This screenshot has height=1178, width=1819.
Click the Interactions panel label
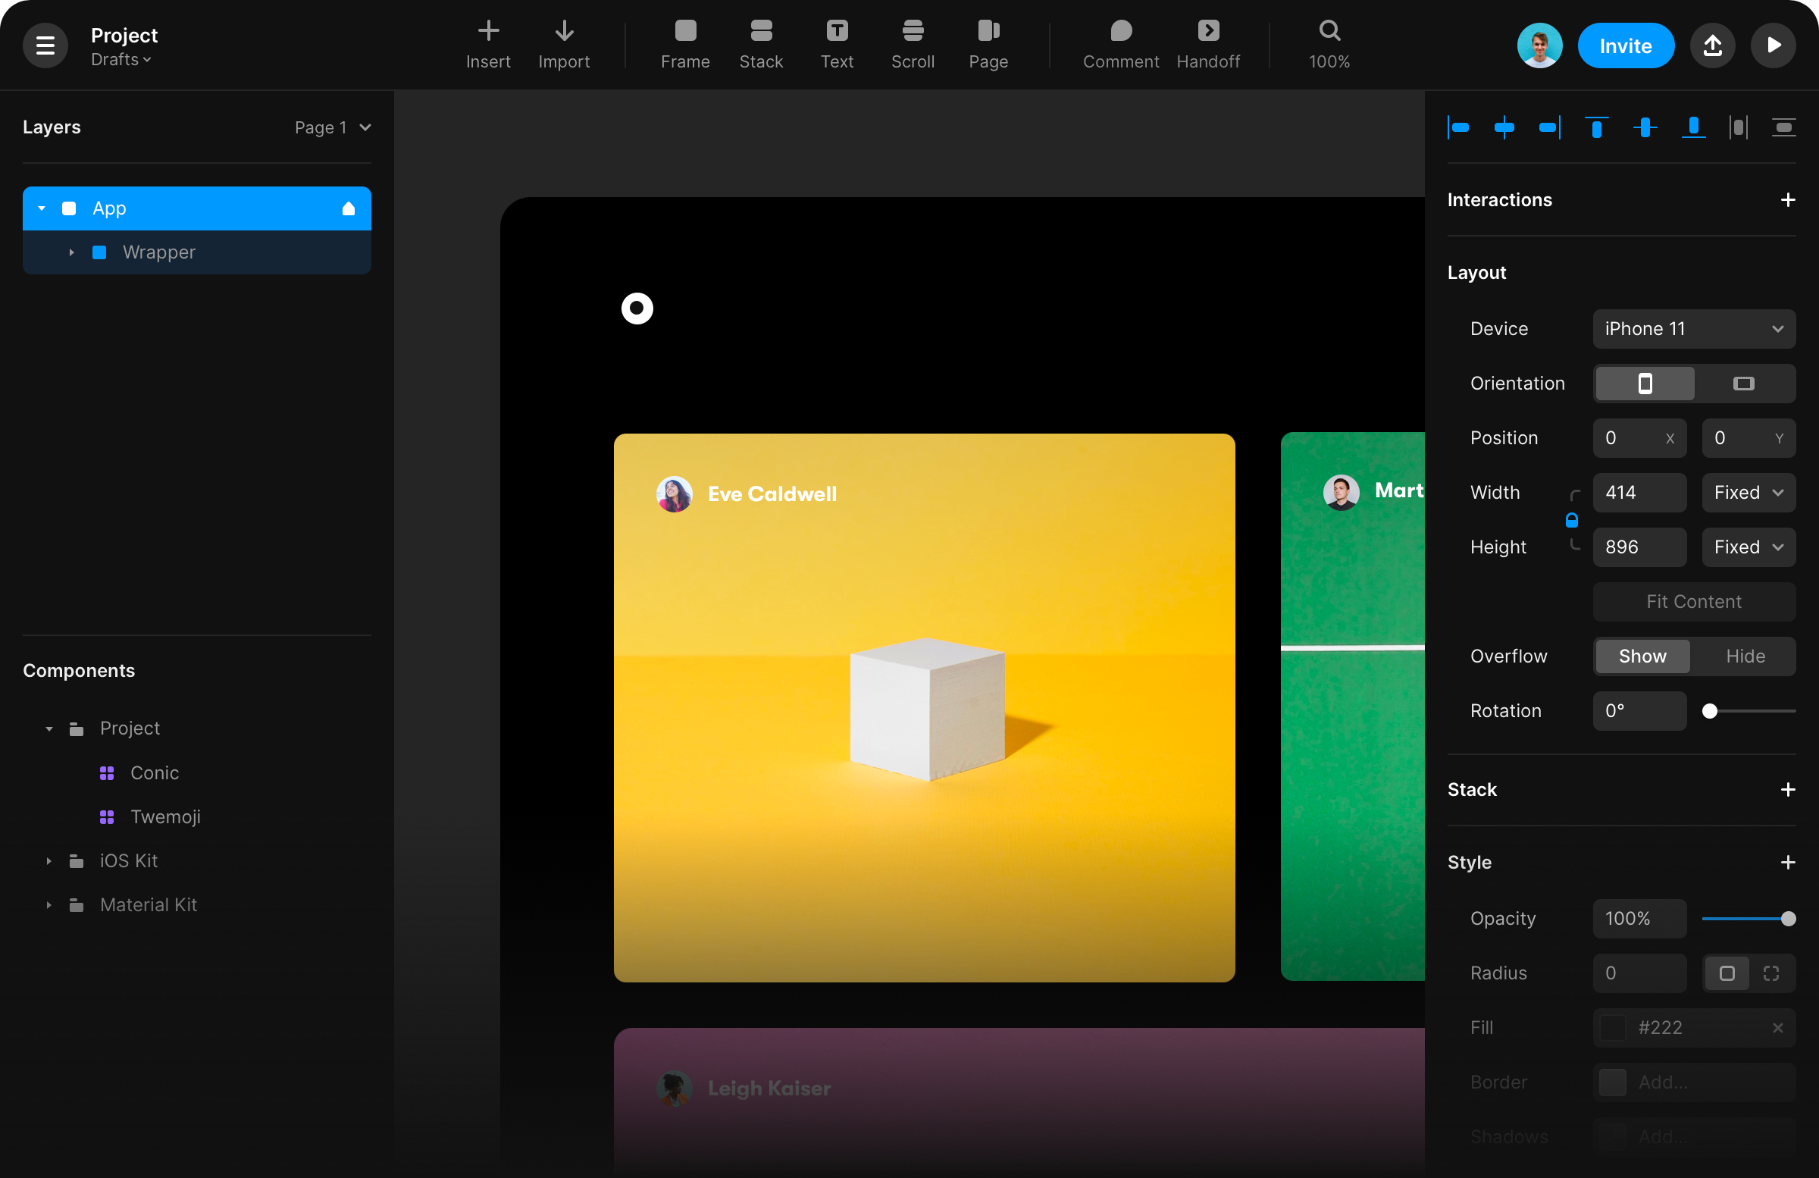pos(1499,200)
